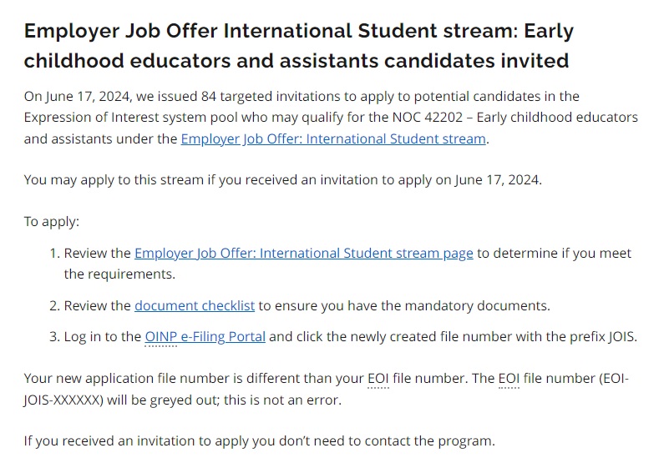Screen dimensions: 664x468
Task: Click the first EOI abbreviation after 'than your'
Action: point(378,378)
